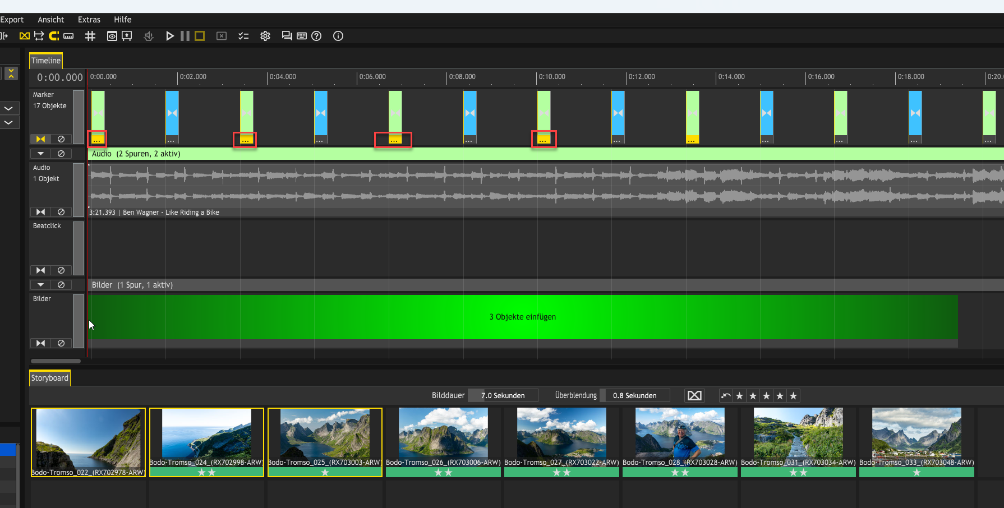Select thumbnail Bodo-Tromso_033_(RX703048-ARW)
The image size is (1004, 508).
(917, 442)
